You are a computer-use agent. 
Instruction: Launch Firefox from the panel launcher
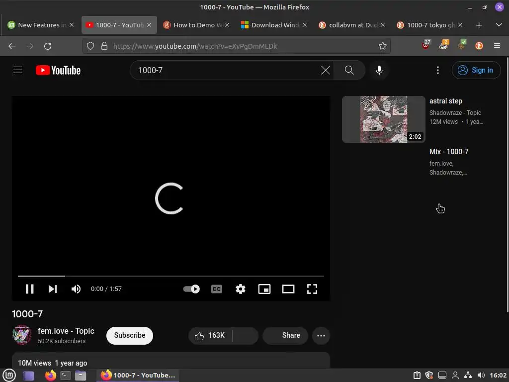tap(50, 376)
